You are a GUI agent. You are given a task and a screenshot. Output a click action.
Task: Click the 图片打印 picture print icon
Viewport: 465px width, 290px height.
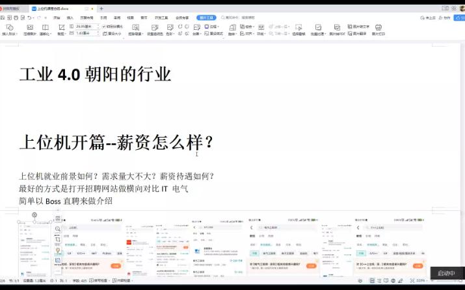(379, 27)
